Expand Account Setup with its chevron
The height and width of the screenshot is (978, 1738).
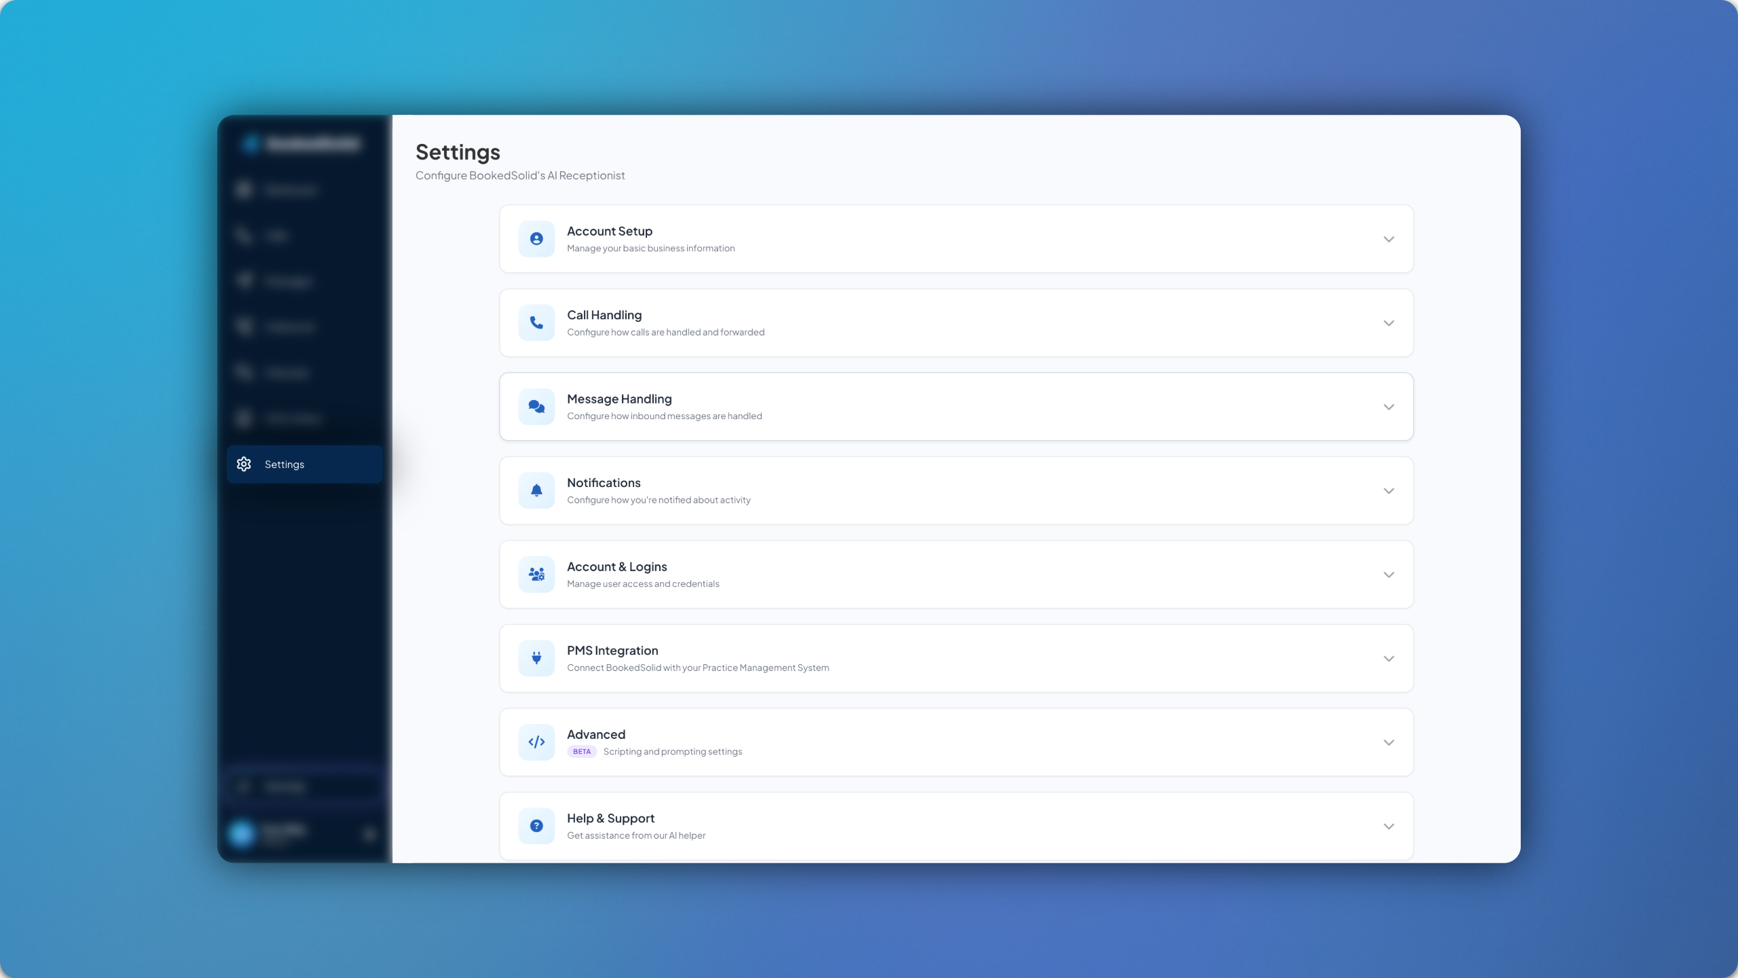pyautogui.click(x=1388, y=239)
